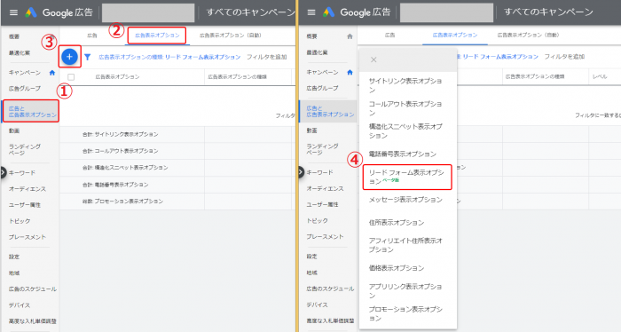Viewport: 621px width, 332px height.
Task: Open キーワード in plus-button screen sidebar
Action: 22,173
